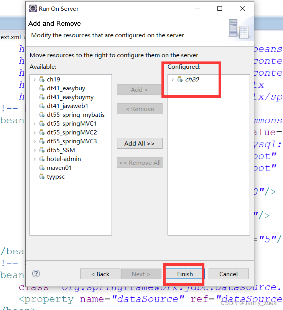Close the Run On Server dialog
Image resolution: width=283 pixels, height=310 pixels.
click(242, 8)
